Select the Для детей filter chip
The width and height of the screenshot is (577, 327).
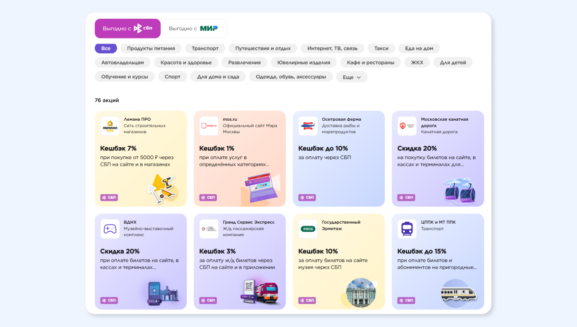(x=453, y=63)
